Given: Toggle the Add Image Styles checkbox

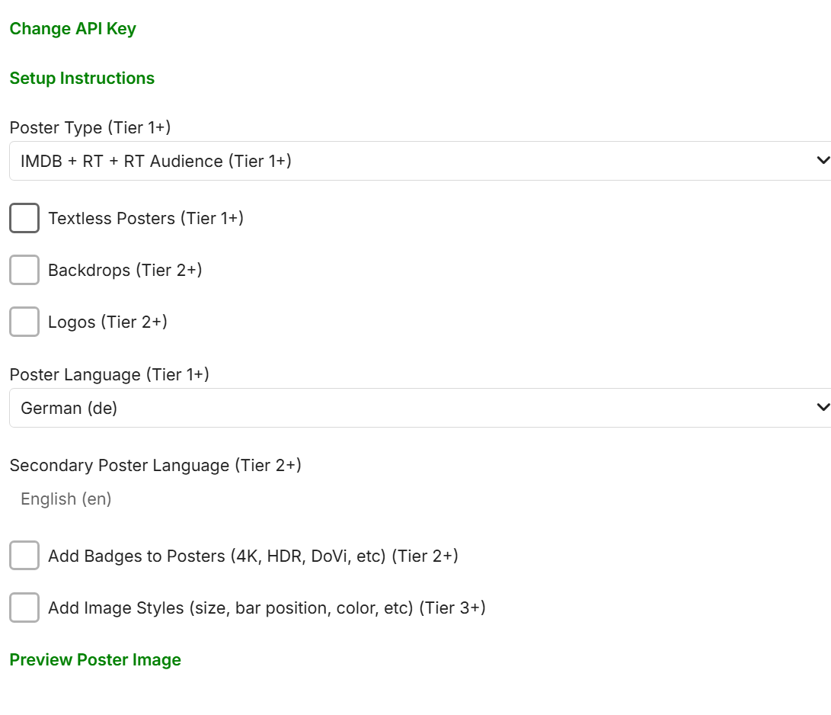Looking at the screenshot, I should click(24, 608).
